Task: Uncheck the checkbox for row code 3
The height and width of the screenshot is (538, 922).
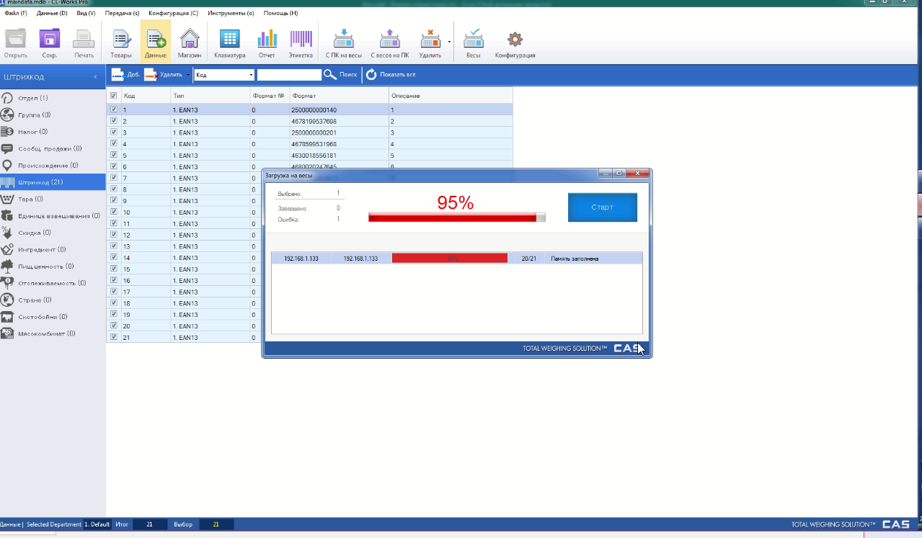Action: [113, 133]
